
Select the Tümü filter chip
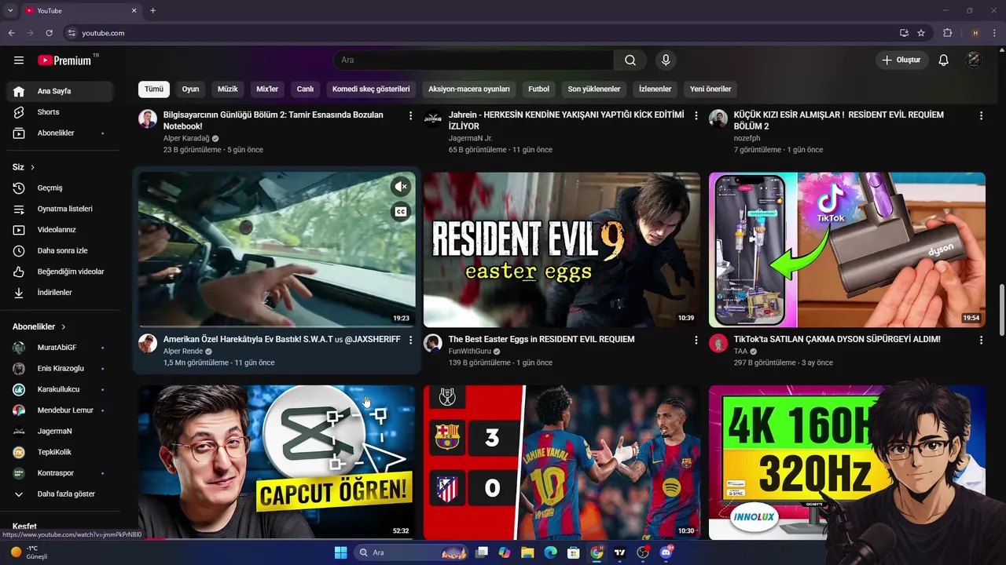coord(154,89)
